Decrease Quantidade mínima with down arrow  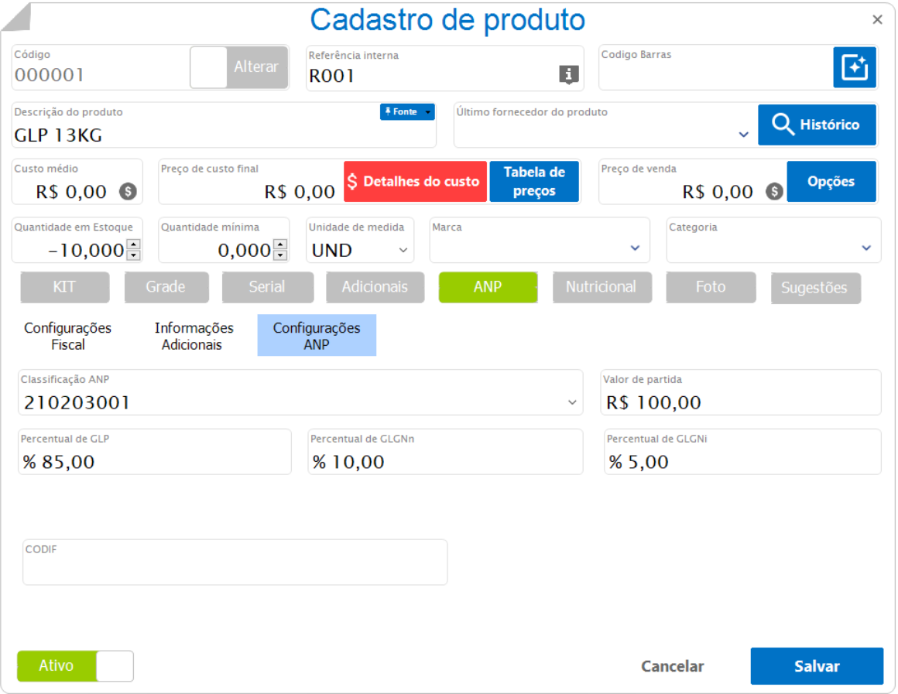pos(280,255)
